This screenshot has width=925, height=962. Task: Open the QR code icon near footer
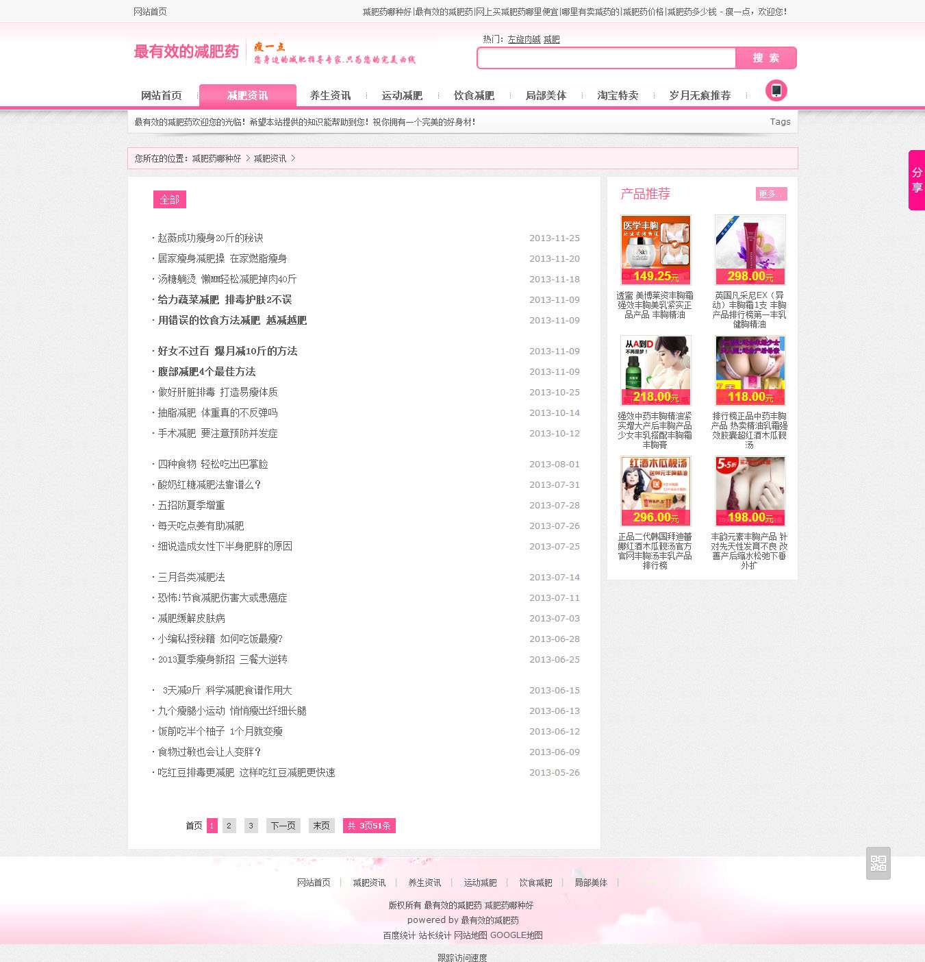878,863
